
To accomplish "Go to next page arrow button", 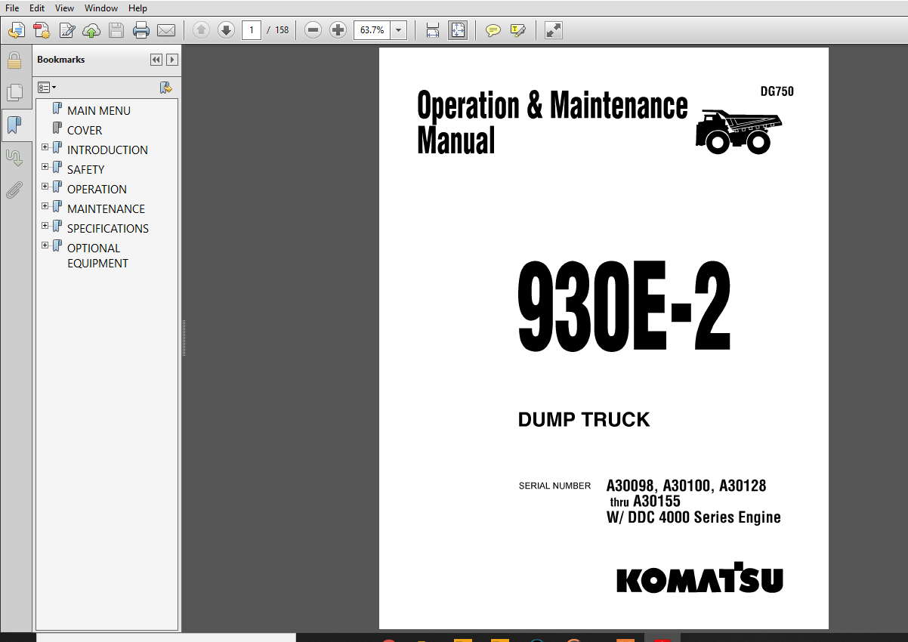I will tap(226, 30).
